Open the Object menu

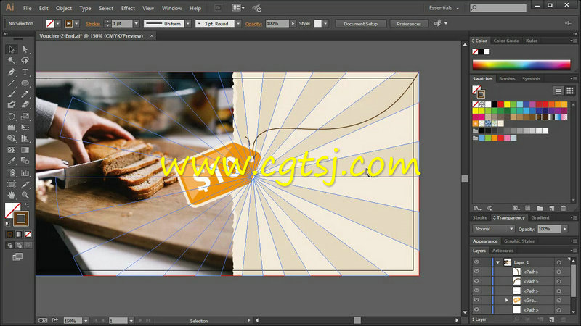coord(64,8)
